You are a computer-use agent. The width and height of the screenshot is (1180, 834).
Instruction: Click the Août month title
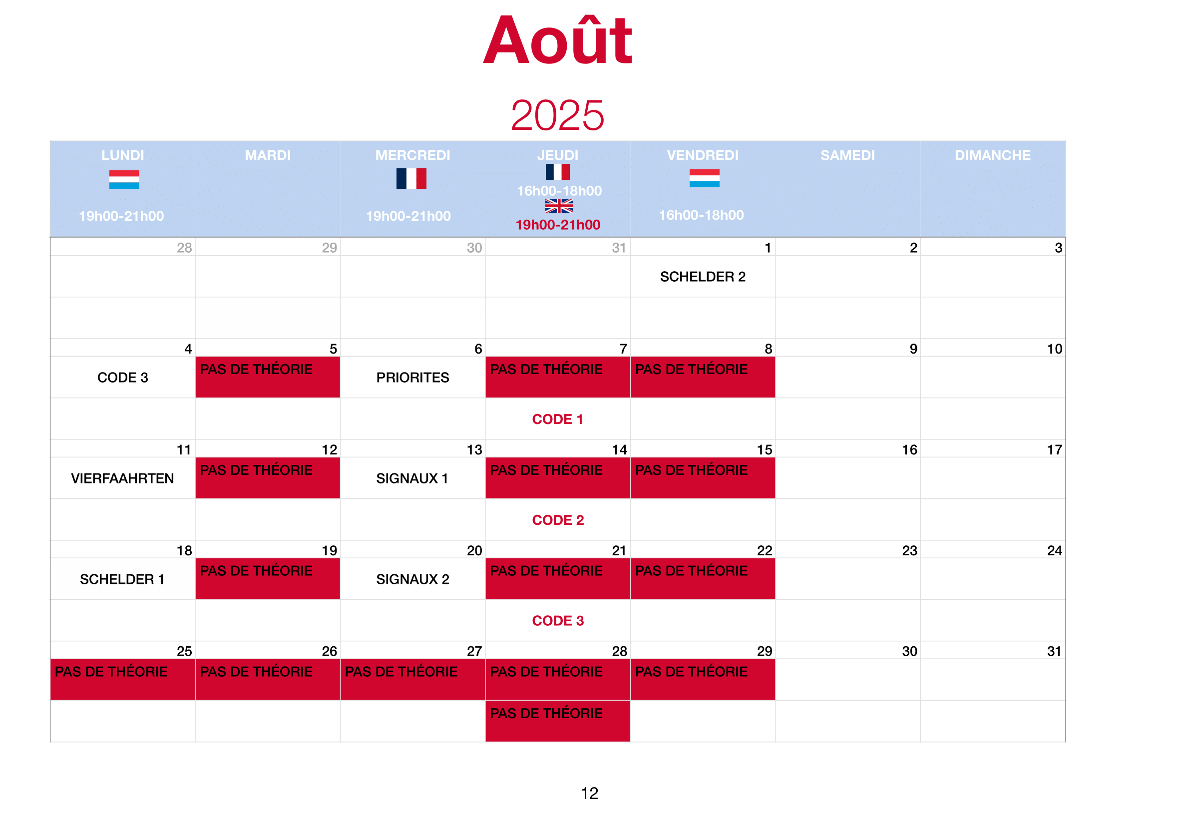(558, 40)
